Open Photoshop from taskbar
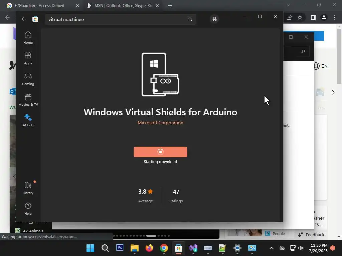This screenshot has height=256, width=342. pos(120,248)
